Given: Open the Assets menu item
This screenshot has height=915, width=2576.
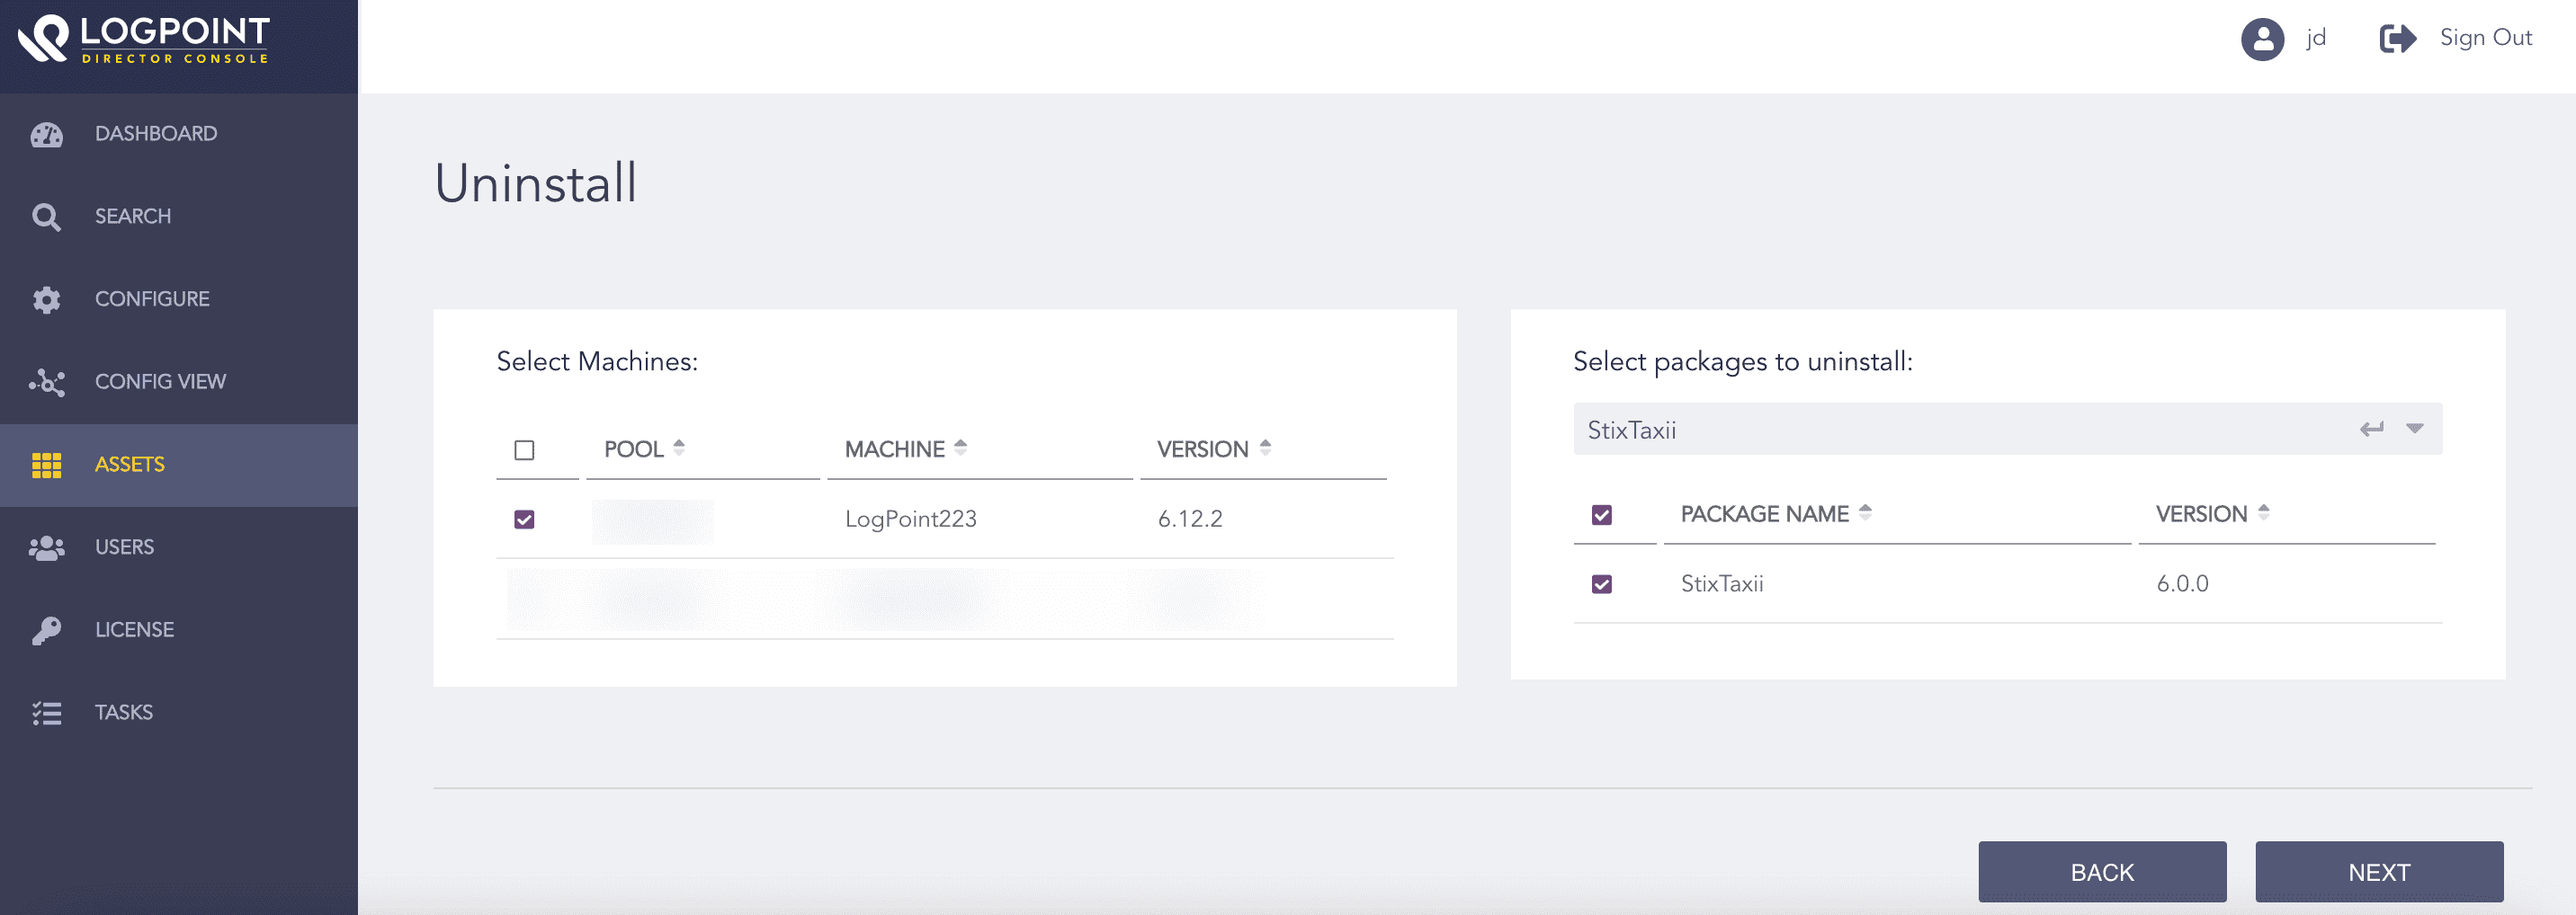Looking at the screenshot, I should (130, 466).
